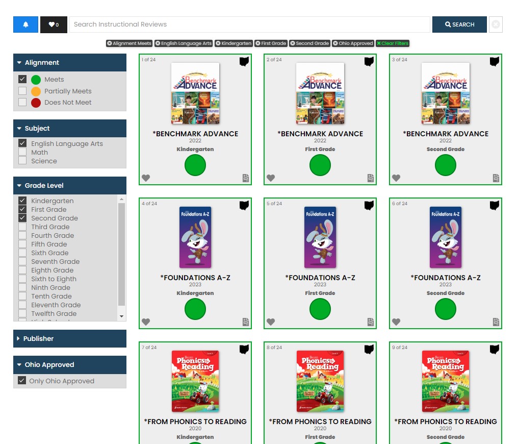Click grade list scroll up arrow
518x444 pixels.
coord(121,199)
